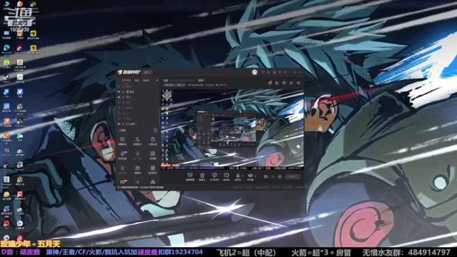Image resolution: width=457 pixels, height=257 pixels.
Task: Add a new scene with the plus button
Action: coord(157,81)
